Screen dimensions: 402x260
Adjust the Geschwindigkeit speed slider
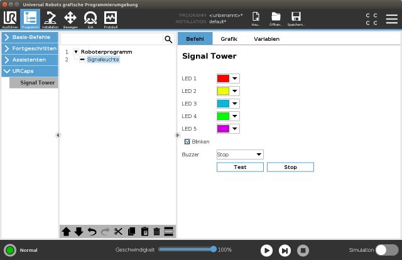coord(214,249)
